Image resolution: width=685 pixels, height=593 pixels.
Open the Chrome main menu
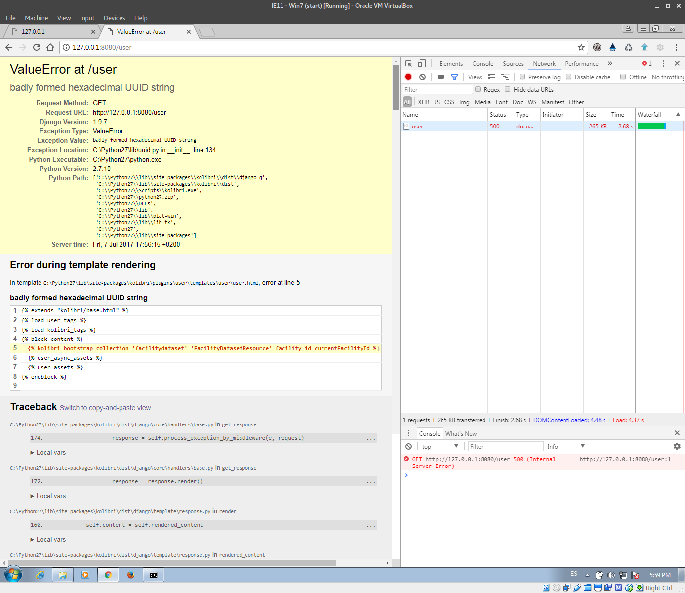[676, 47]
